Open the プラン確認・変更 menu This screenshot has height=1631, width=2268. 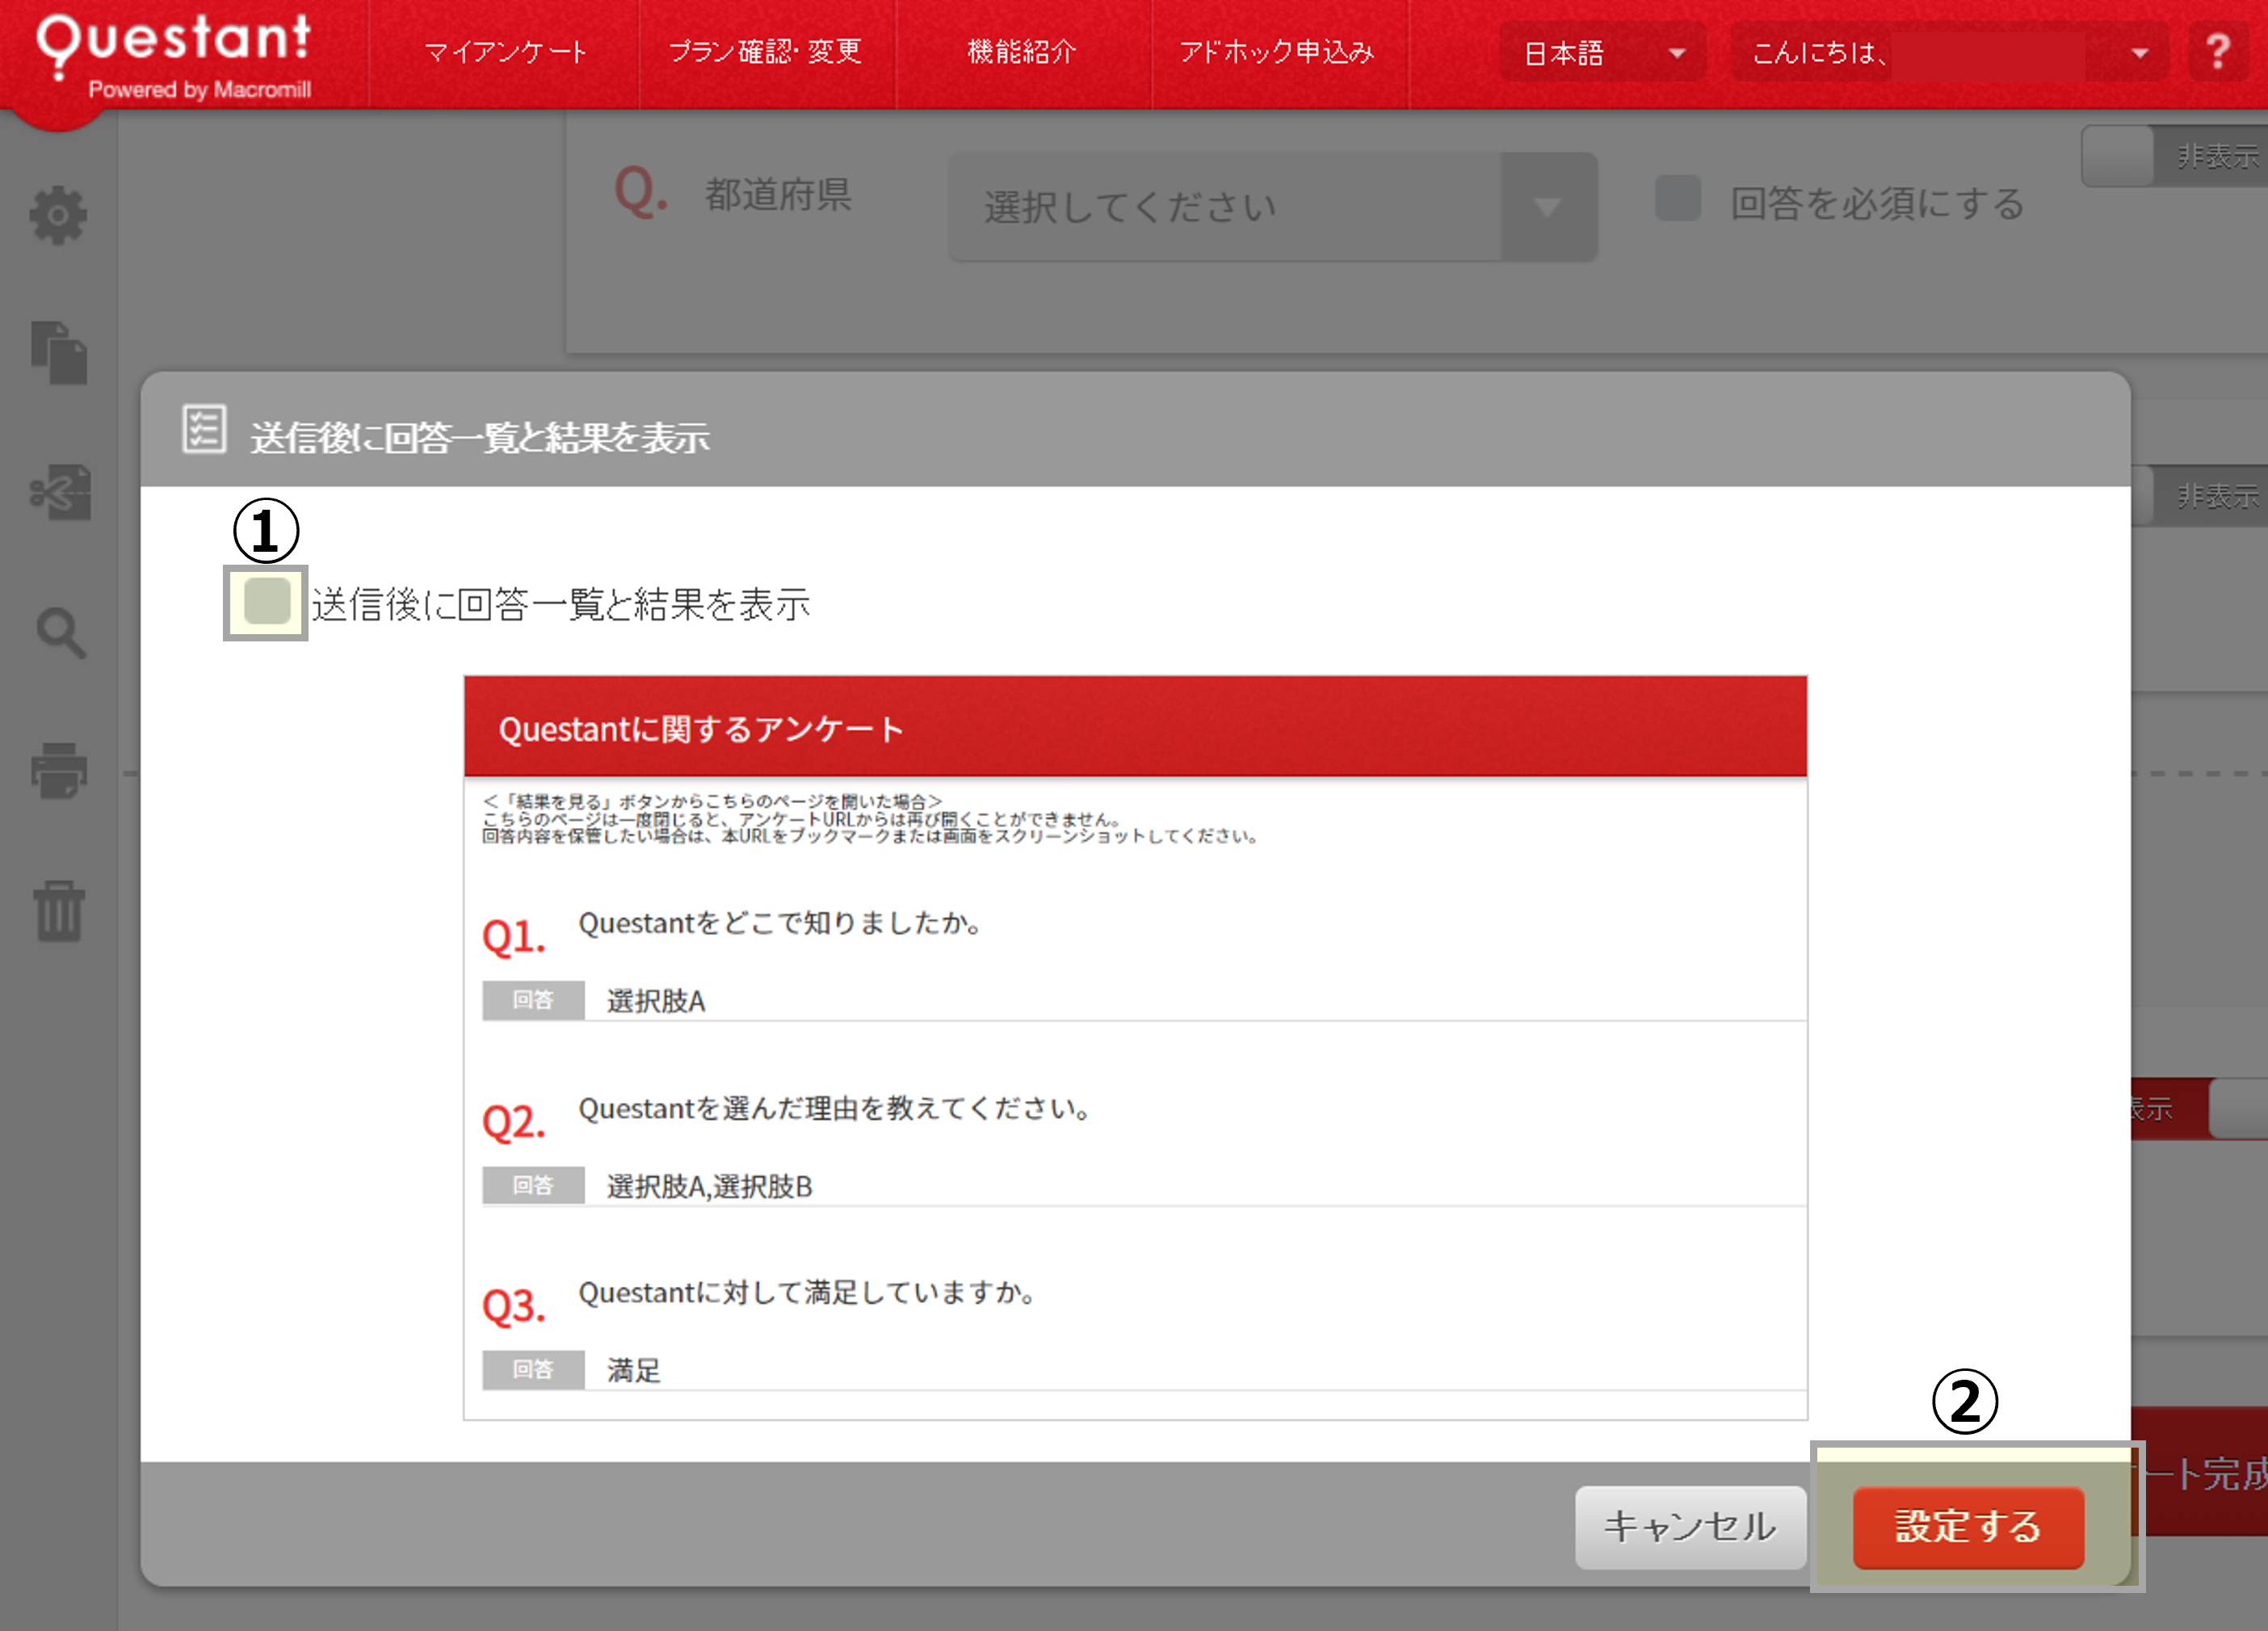tap(766, 52)
